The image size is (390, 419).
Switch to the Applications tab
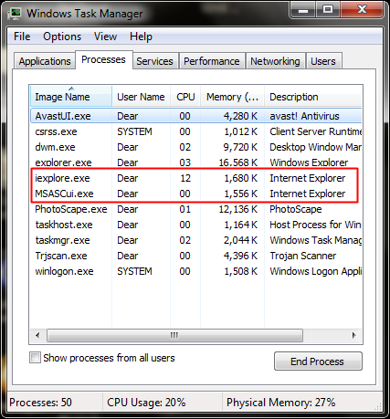click(45, 61)
